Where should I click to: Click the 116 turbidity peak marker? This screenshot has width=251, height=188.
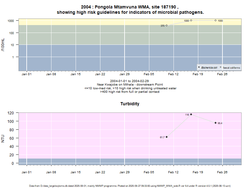click(191, 114)
